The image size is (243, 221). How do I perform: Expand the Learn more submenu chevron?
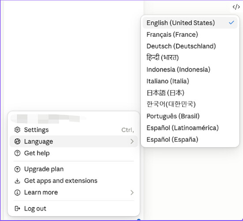click(x=132, y=193)
